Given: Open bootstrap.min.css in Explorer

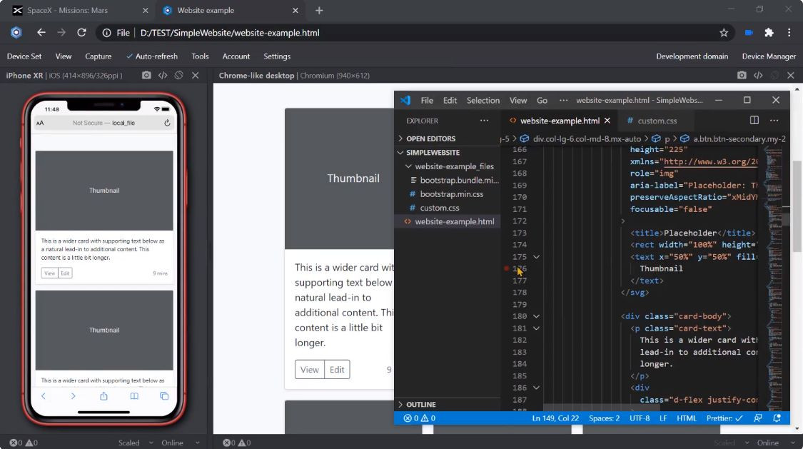Looking at the screenshot, I should tap(451, 194).
